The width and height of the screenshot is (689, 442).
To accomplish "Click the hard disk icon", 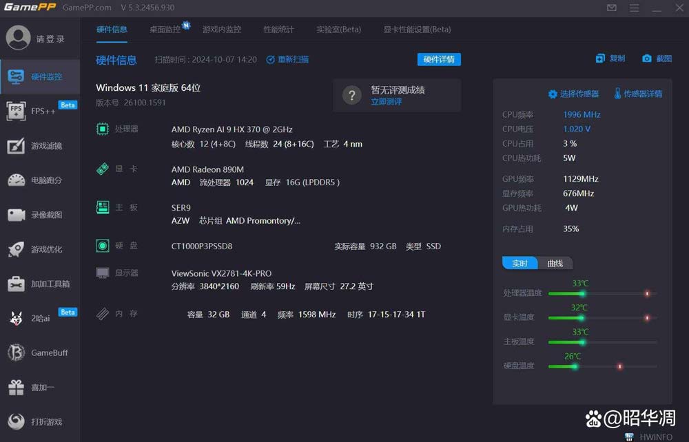I will pyautogui.click(x=103, y=245).
